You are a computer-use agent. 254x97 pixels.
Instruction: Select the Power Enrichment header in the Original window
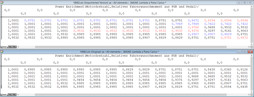coord(127,56)
